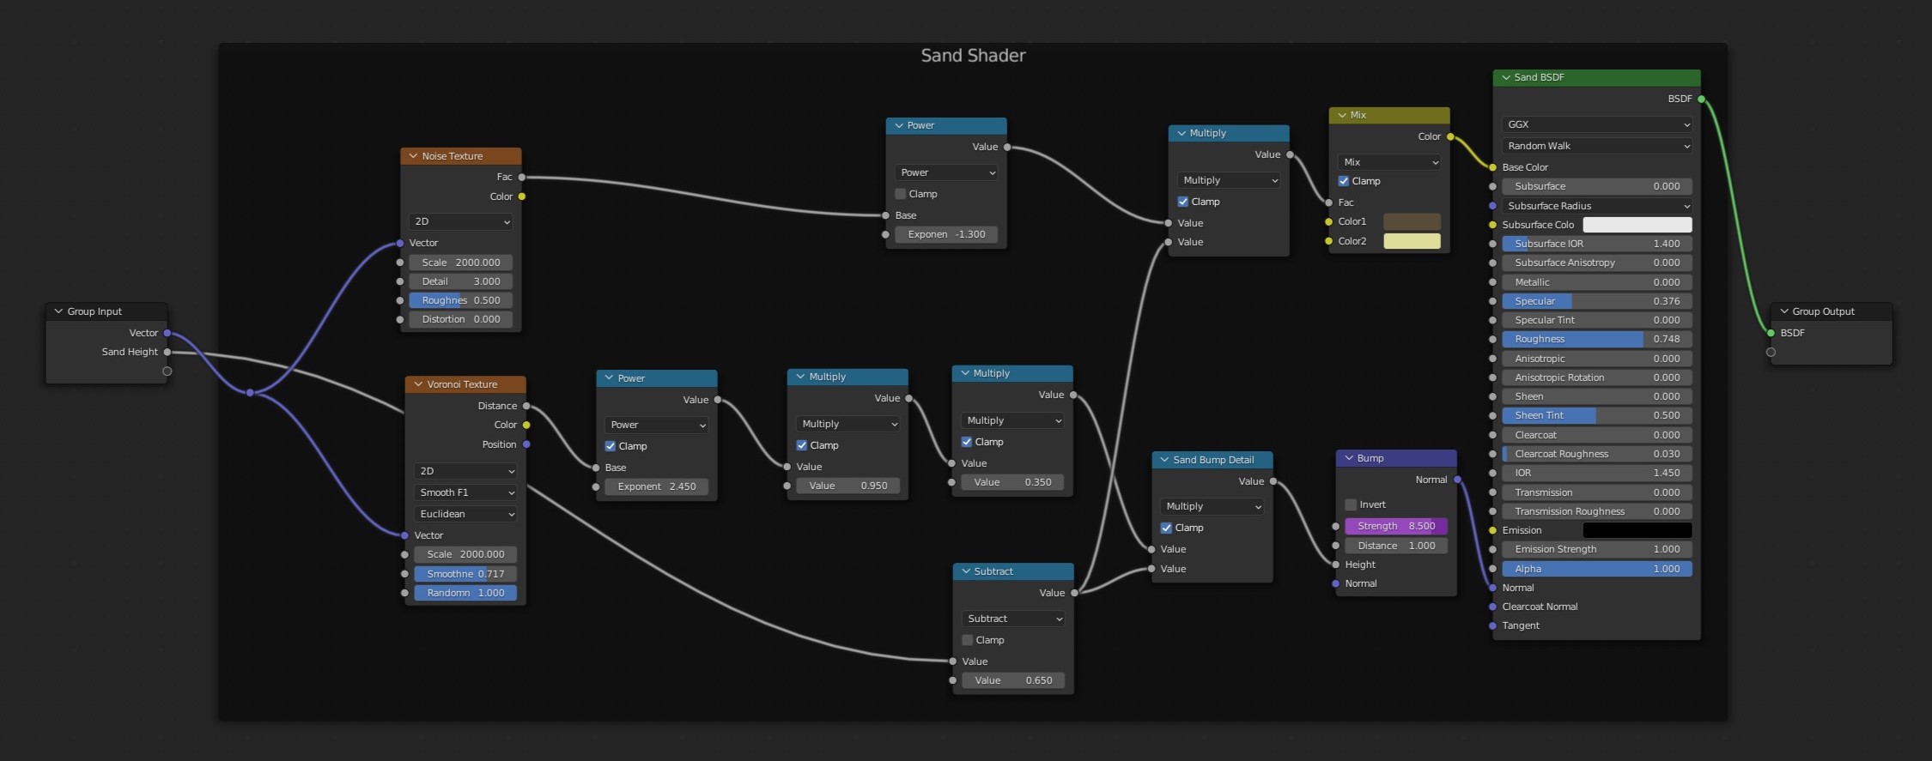Click the Bump Strength 8.500 slider

pyautogui.click(x=1396, y=526)
